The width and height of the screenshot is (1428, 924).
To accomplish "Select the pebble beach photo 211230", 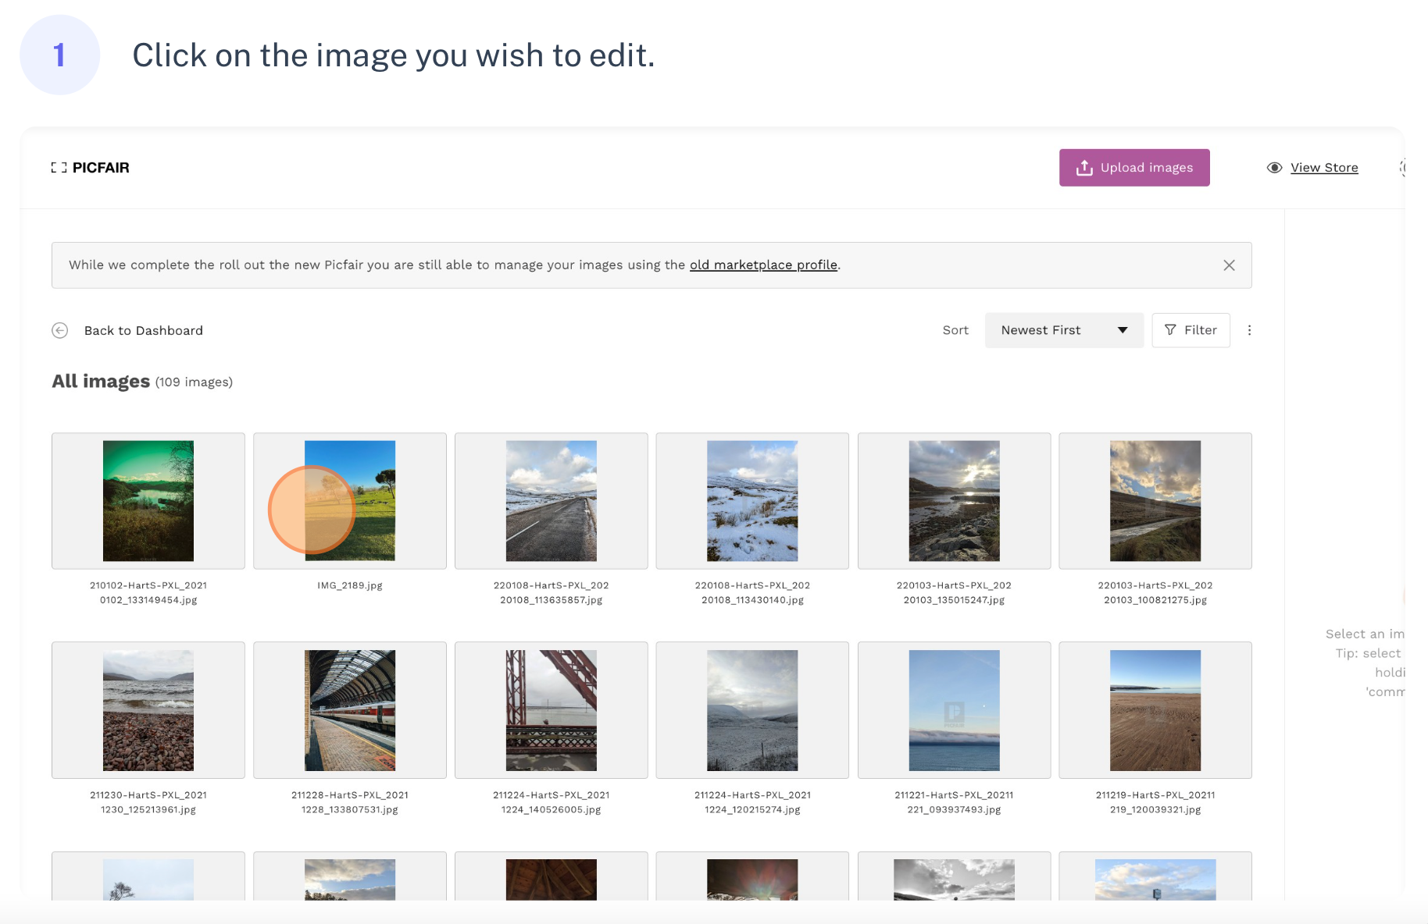I will 148,710.
